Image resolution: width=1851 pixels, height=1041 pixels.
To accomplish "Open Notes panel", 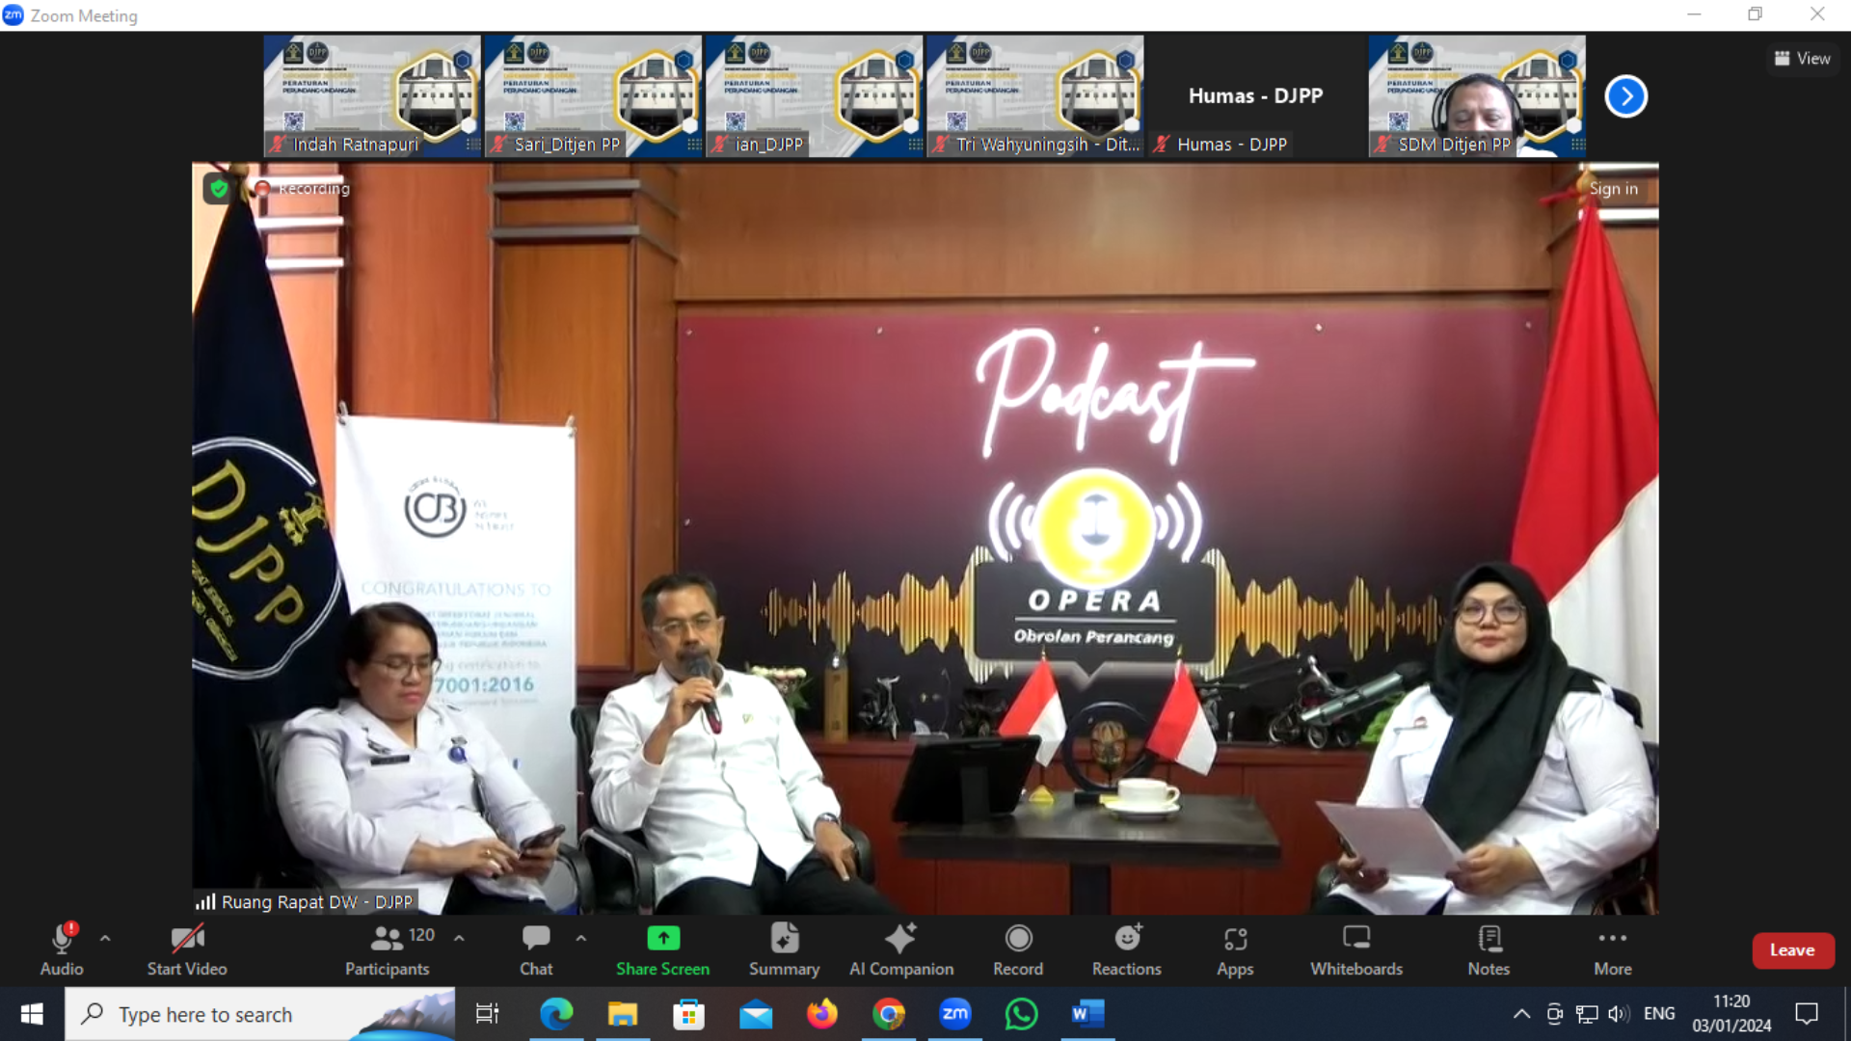I will click(1489, 949).
